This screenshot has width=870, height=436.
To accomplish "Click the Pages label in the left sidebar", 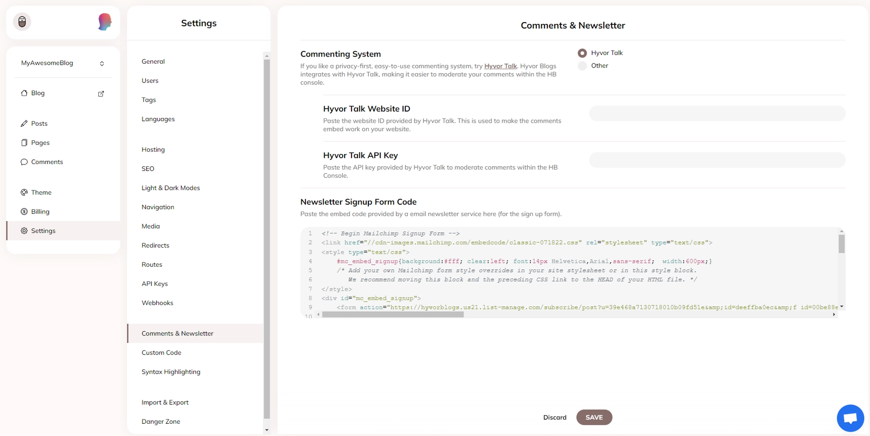I will 40,143.
